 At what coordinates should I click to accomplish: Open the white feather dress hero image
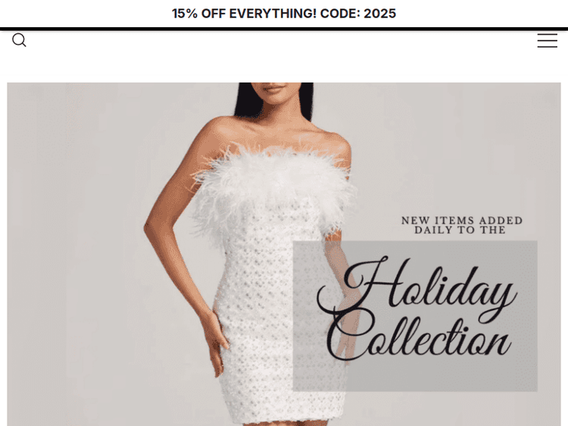[x=284, y=254]
